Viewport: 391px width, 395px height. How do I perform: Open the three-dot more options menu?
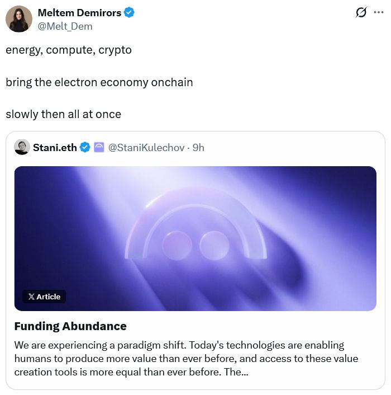coord(379,13)
